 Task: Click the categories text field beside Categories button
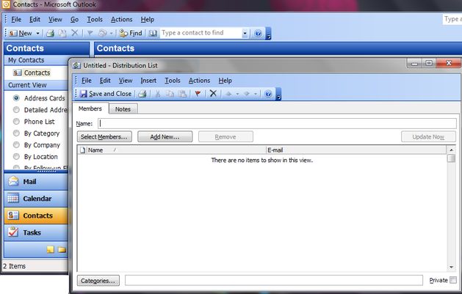(274, 280)
